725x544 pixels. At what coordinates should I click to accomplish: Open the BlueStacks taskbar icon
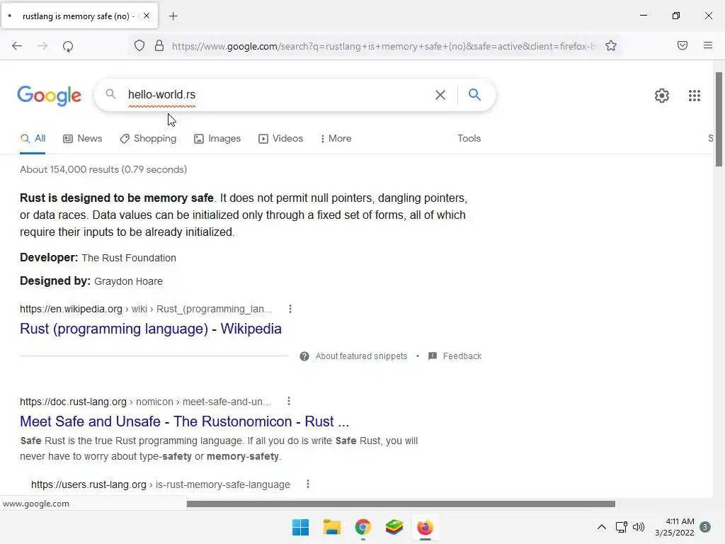394,527
